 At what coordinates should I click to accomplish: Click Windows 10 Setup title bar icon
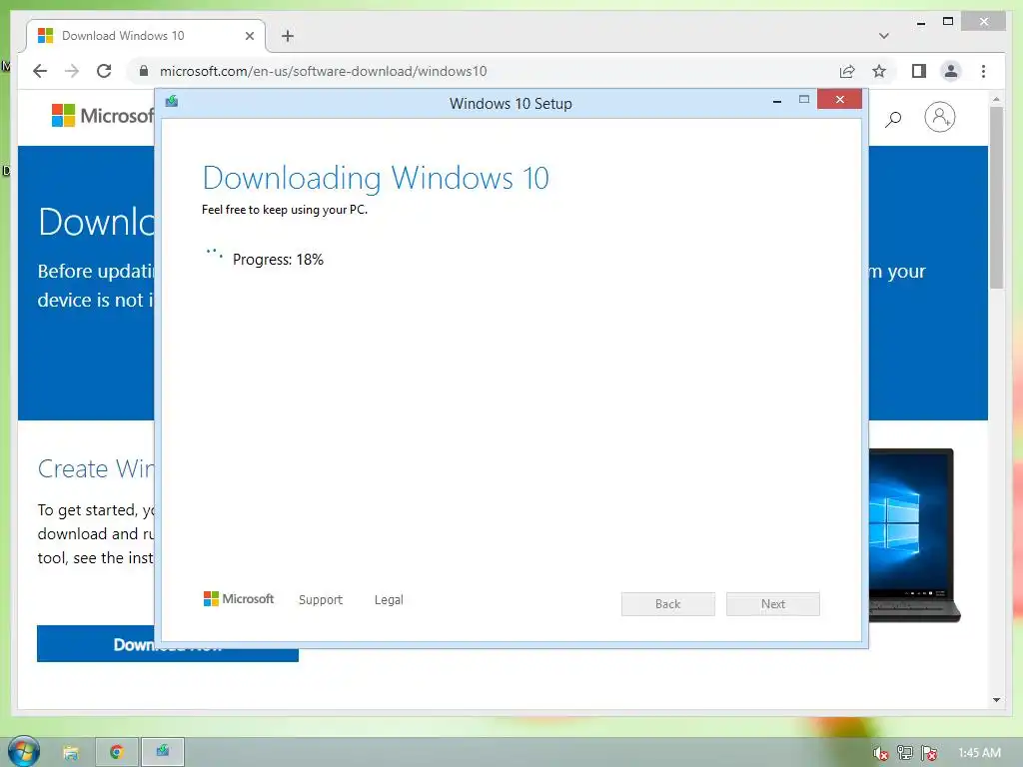172,101
